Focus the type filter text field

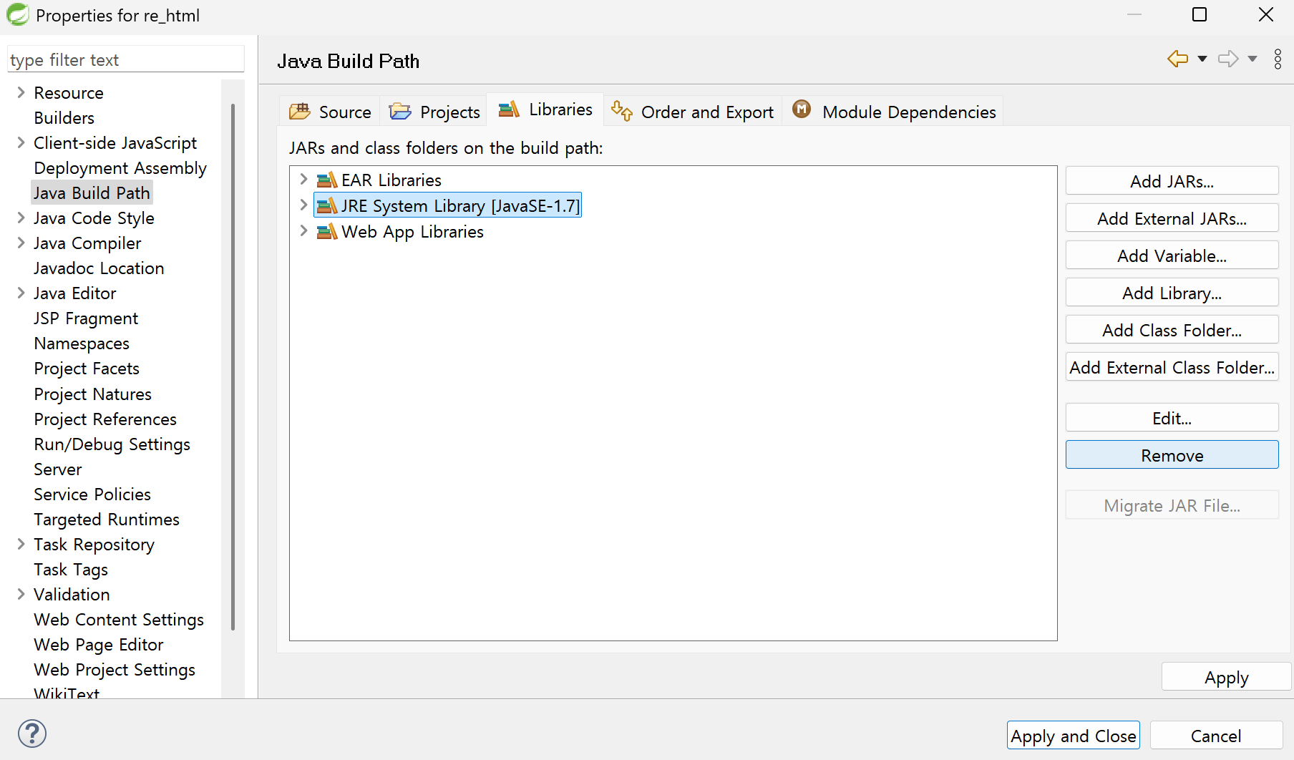click(126, 59)
